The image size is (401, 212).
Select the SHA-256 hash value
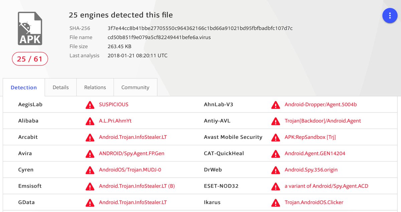(200, 28)
